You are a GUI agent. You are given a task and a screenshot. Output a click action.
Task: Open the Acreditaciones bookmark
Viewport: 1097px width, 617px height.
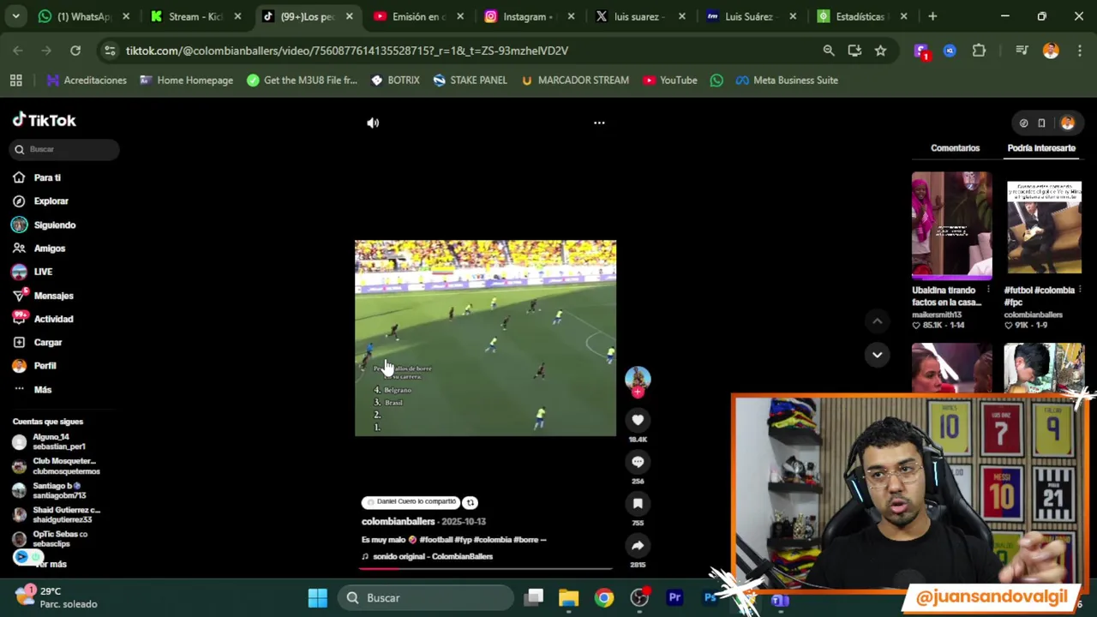coord(87,80)
